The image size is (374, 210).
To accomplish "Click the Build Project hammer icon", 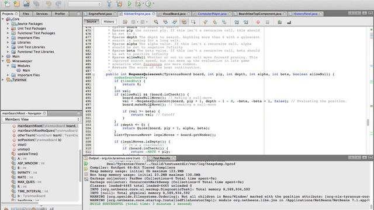I will (109, 3).
